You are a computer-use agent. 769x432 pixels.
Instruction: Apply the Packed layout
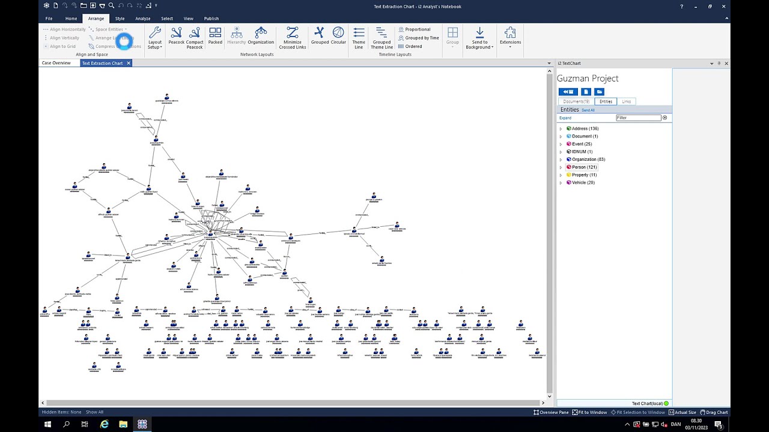click(x=215, y=36)
